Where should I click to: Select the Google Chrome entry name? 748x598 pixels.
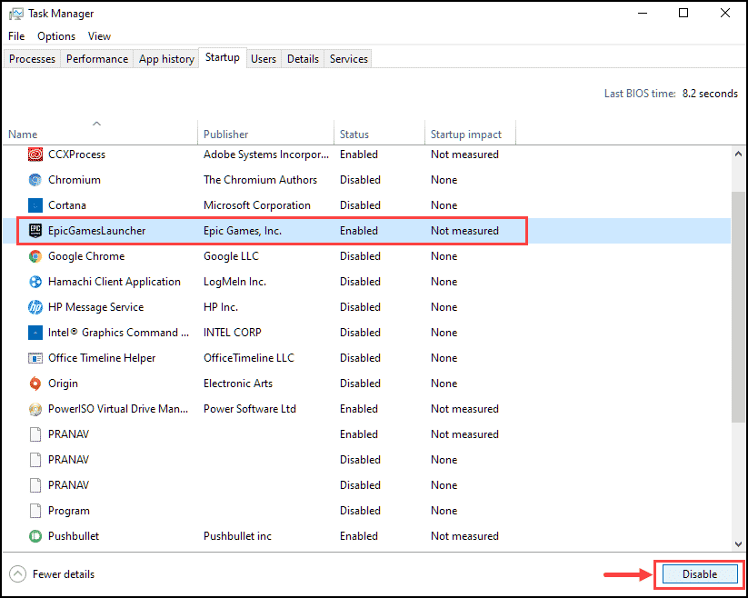[86, 256]
